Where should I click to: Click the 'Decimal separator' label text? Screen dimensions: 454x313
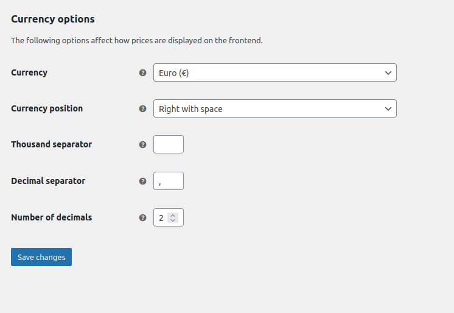point(48,181)
